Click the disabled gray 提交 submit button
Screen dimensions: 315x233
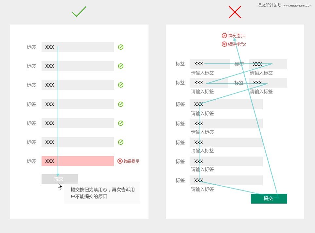[60, 179]
